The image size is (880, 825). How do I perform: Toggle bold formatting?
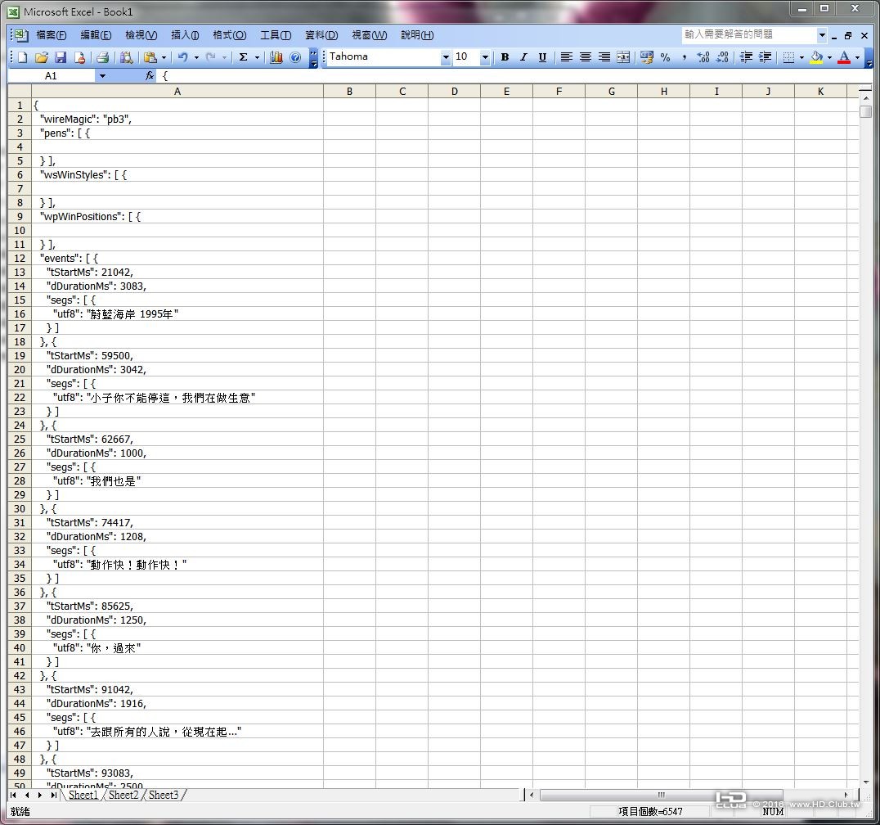point(505,57)
